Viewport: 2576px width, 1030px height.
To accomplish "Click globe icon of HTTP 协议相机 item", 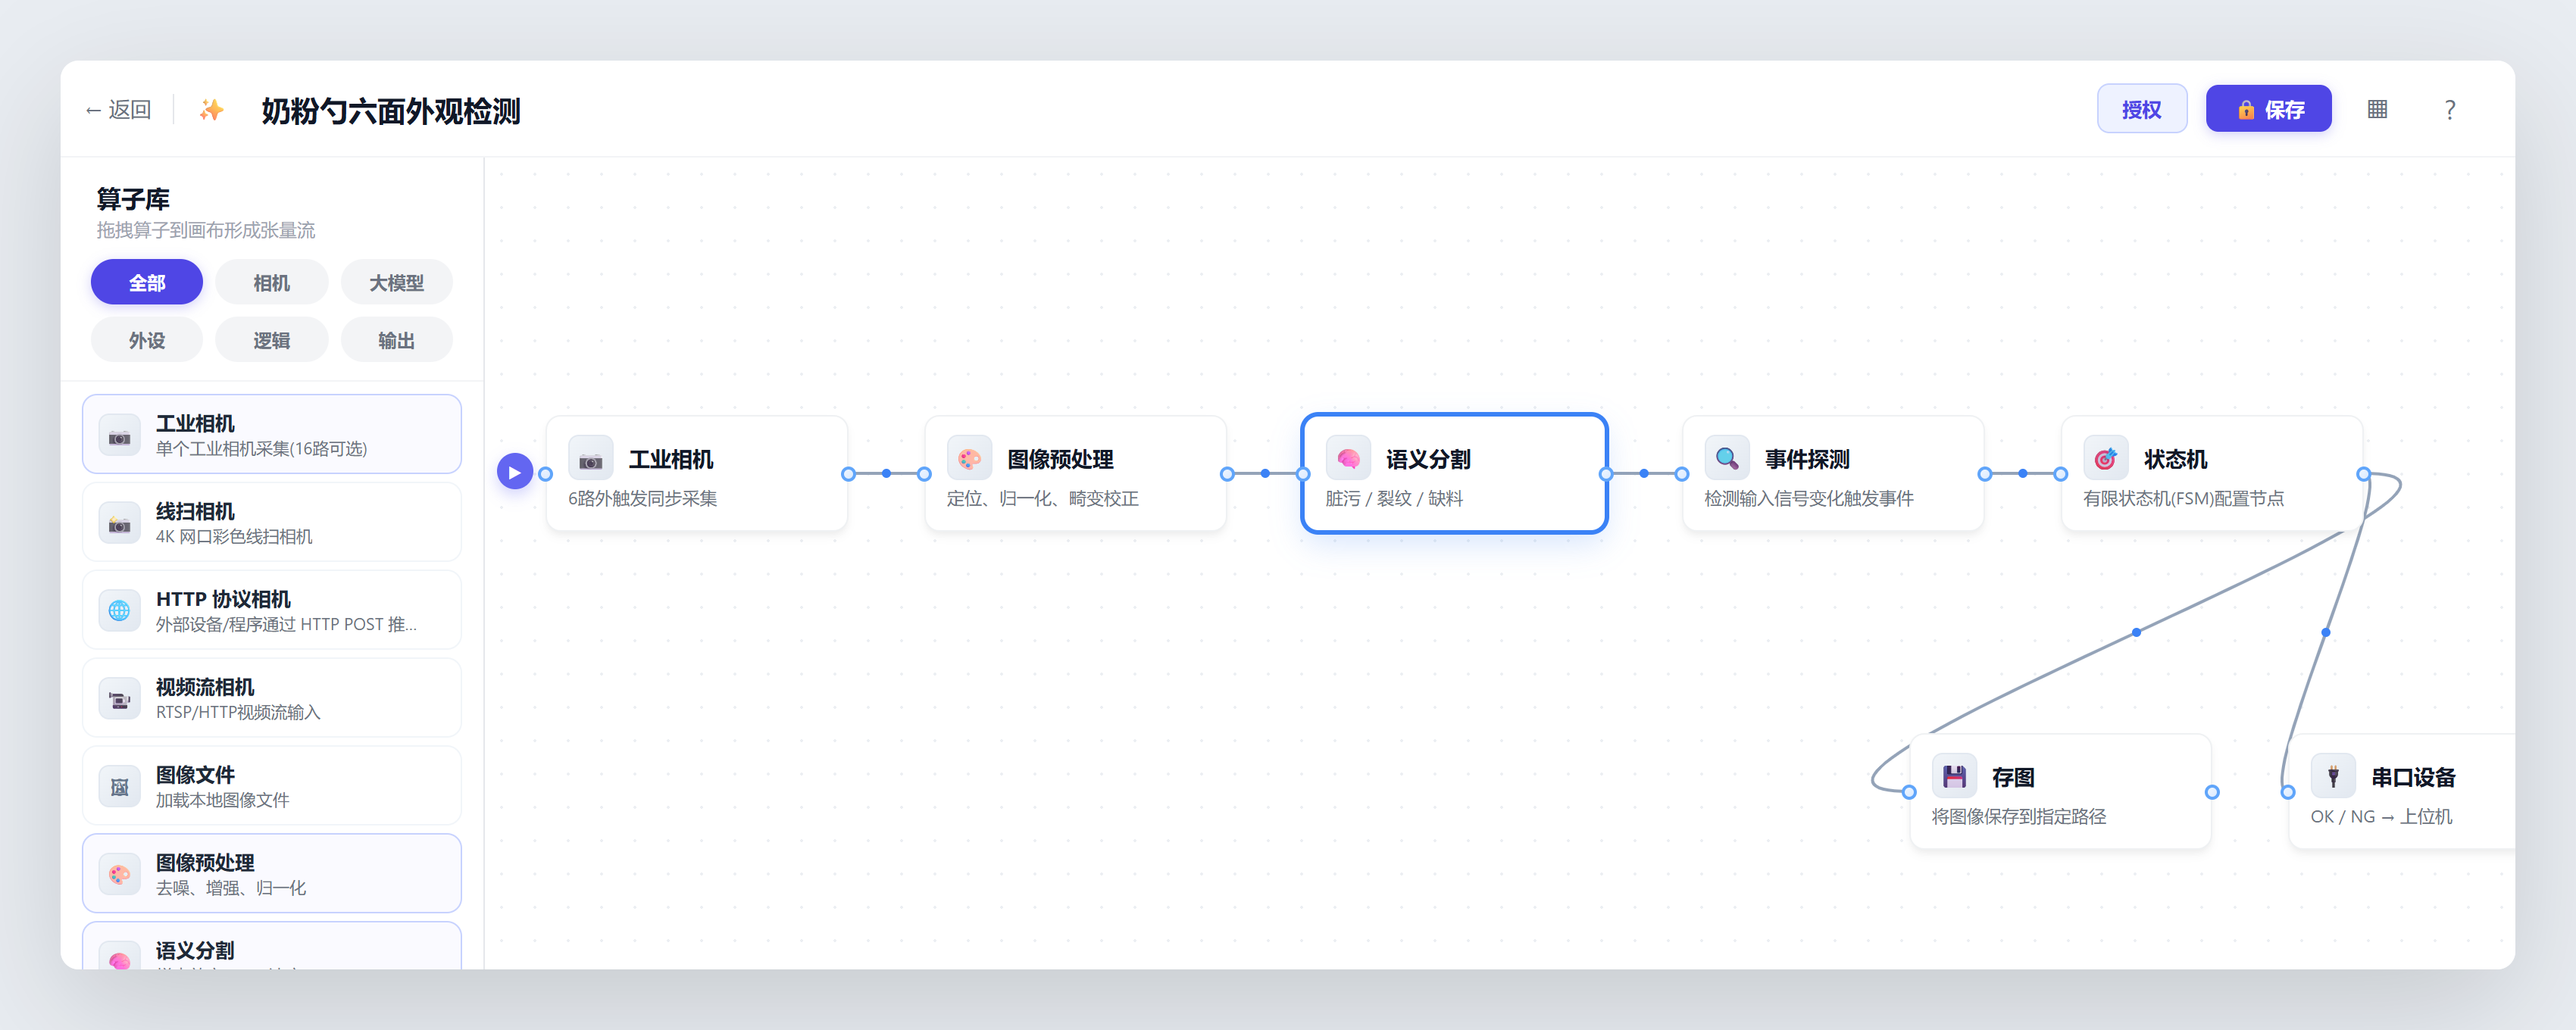I will [119, 611].
